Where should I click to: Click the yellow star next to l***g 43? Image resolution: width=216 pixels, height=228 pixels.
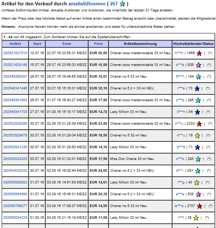pos(197,183)
